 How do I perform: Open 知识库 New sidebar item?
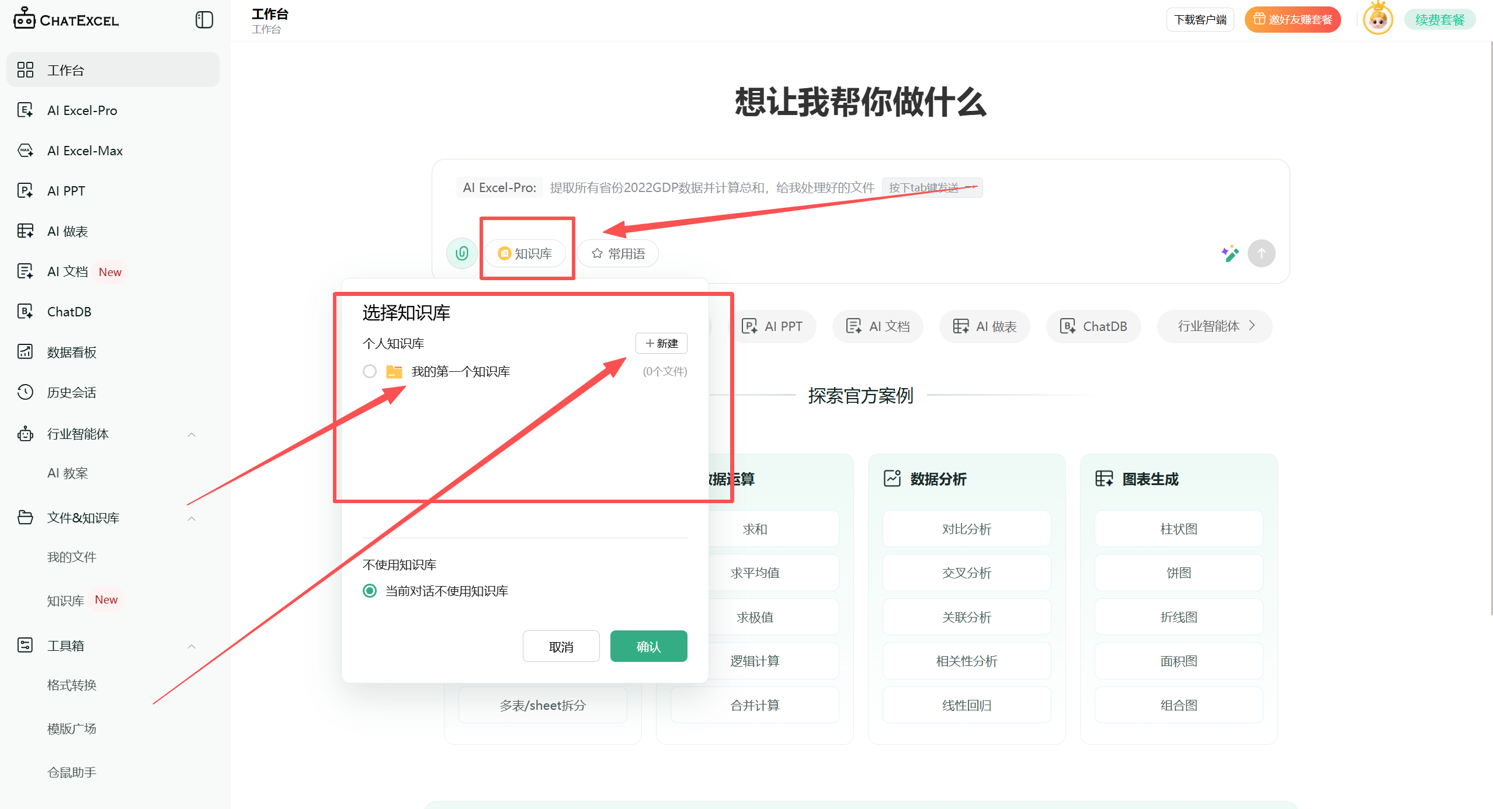tap(84, 600)
